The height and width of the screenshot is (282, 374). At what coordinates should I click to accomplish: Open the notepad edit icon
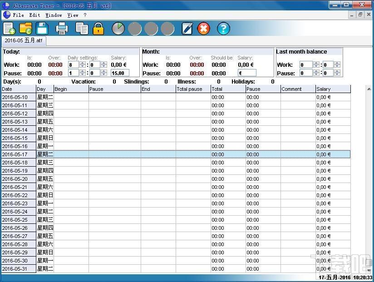[187, 29]
